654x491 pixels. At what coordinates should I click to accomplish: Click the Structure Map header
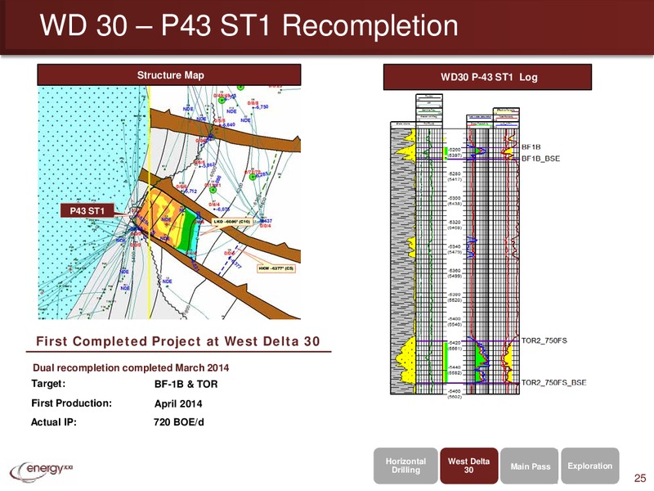[169, 75]
